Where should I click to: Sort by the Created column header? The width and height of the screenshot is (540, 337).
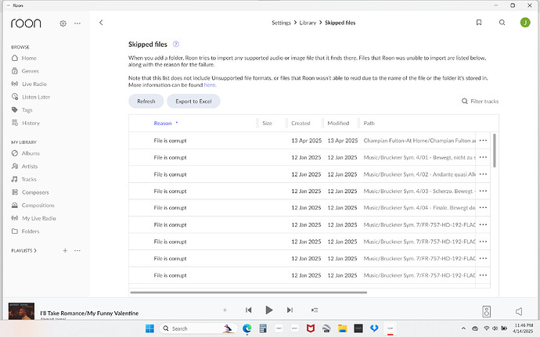click(x=301, y=124)
